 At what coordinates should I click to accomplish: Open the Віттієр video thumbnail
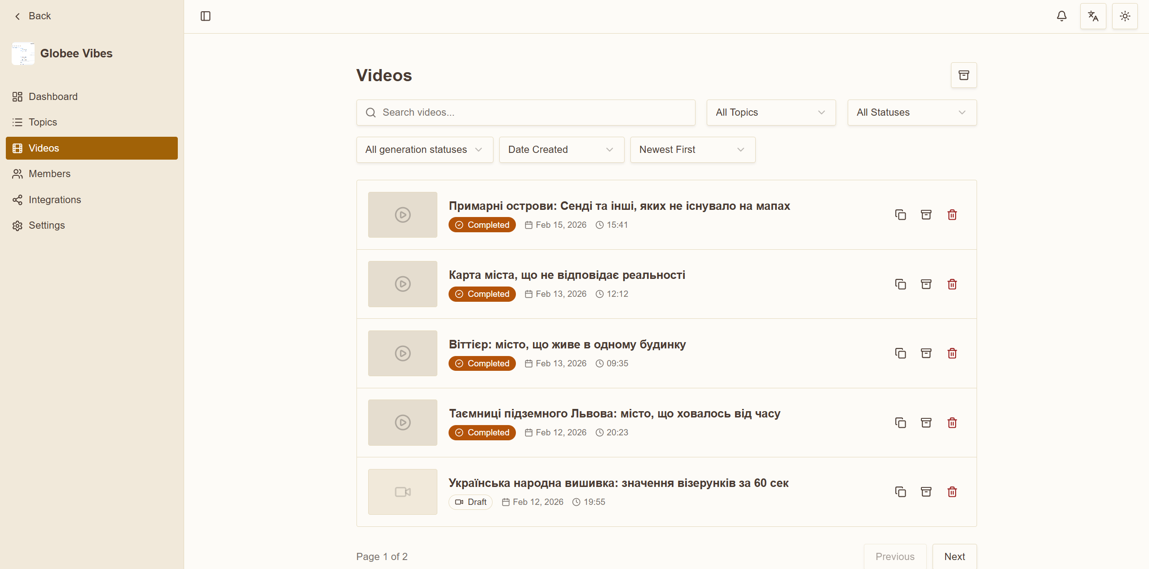(402, 353)
